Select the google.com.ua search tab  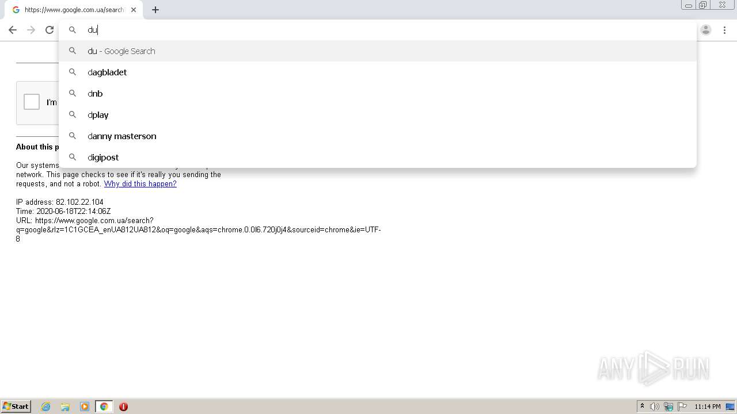coord(73,10)
